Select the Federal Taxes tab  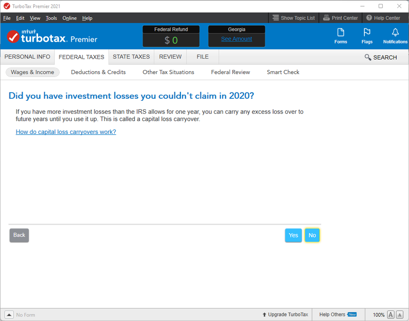coord(81,57)
